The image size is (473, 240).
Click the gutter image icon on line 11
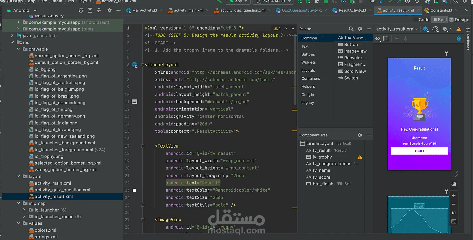click(x=134, y=101)
